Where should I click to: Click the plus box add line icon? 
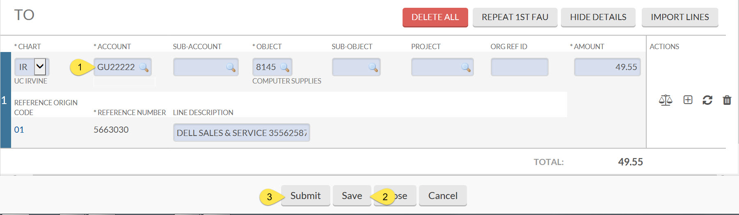688,100
